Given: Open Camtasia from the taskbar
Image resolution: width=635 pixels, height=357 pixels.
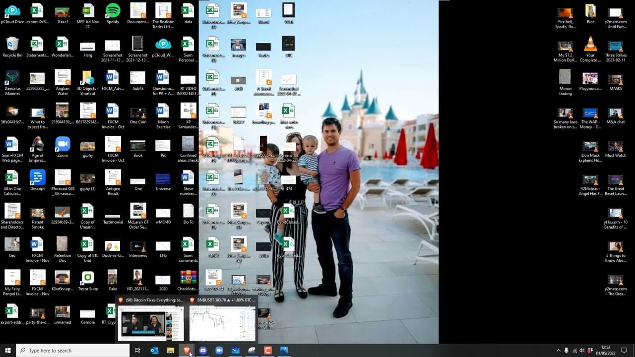Looking at the screenshot, I should pyautogui.click(x=268, y=351).
